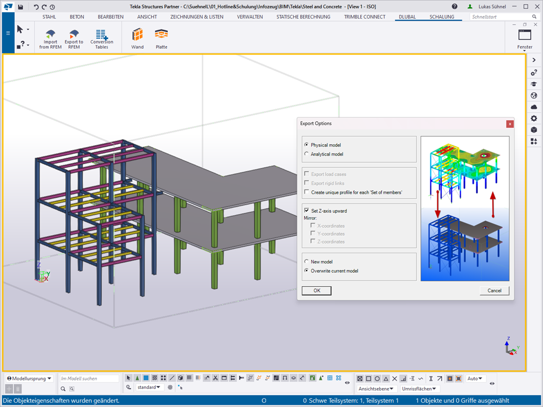Open the Fenster panel on the right
Viewport: 543px width, 407px height.
point(524,37)
